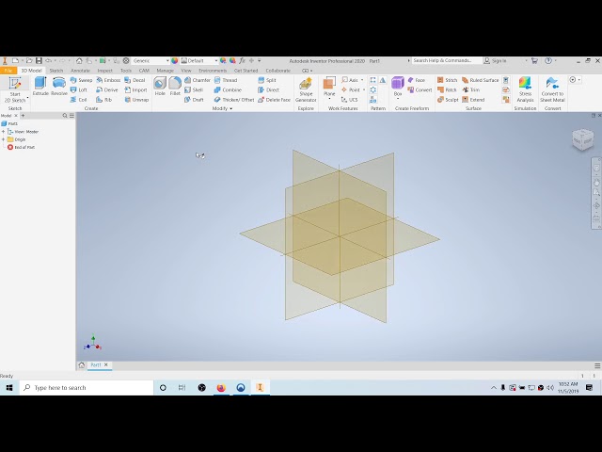Switch to the Environments tab

213,71
